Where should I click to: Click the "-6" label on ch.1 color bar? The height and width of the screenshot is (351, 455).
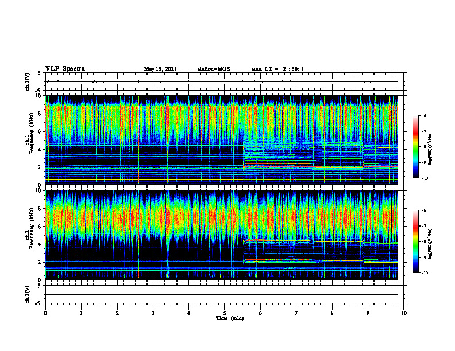tap(424, 115)
